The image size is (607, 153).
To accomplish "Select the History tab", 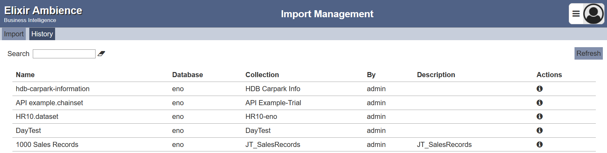I will pos(42,34).
